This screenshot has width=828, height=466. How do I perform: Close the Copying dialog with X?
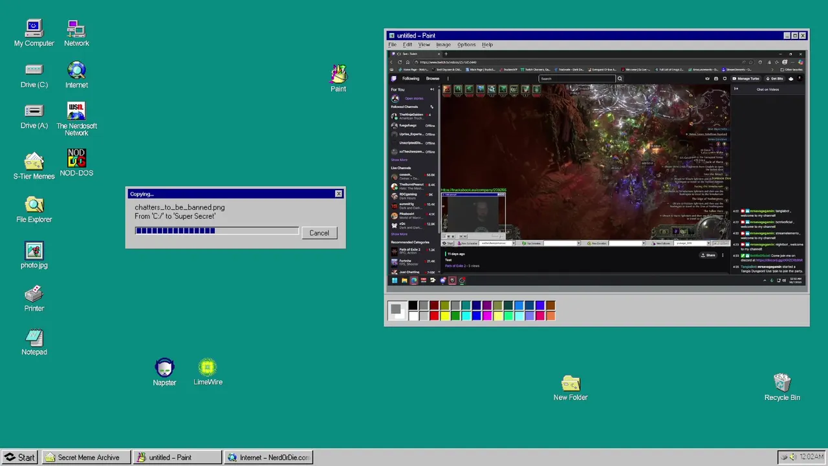tap(338, 194)
